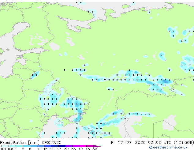Pick the 15–20 mm legend swatch
The image size is (194, 150).
48,146
